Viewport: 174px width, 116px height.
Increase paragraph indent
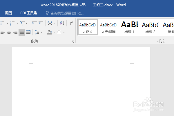click(41, 23)
